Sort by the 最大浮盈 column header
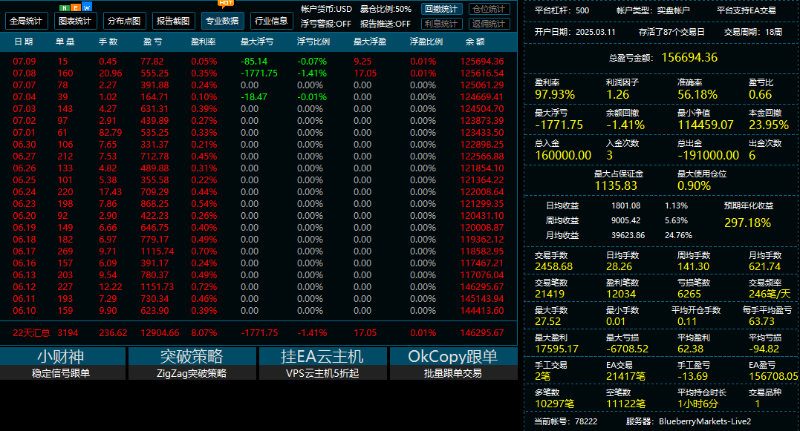This screenshot has height=431, width=800. [370, 42]
